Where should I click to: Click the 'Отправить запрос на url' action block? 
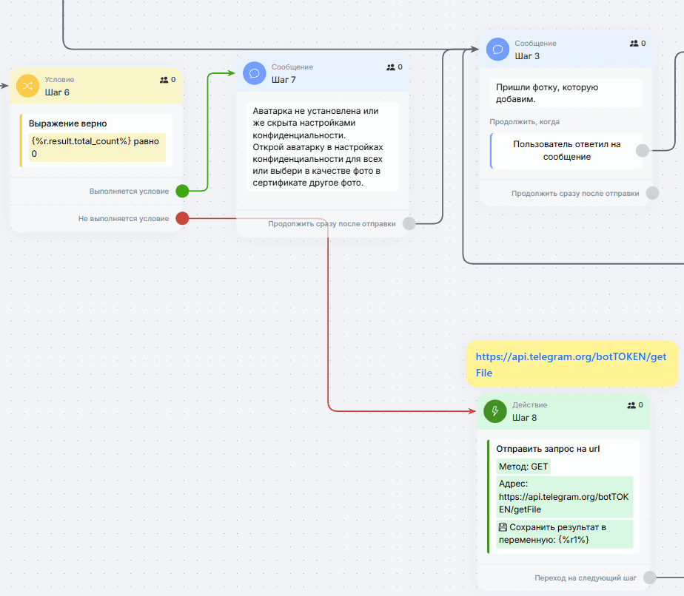click(x=563, y=497)
